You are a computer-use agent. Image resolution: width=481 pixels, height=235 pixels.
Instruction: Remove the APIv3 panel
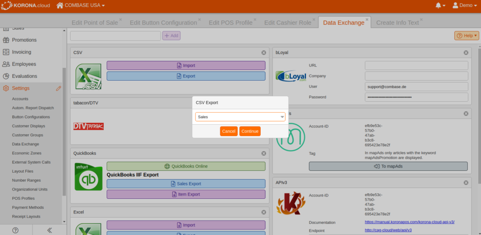point(466,182)
